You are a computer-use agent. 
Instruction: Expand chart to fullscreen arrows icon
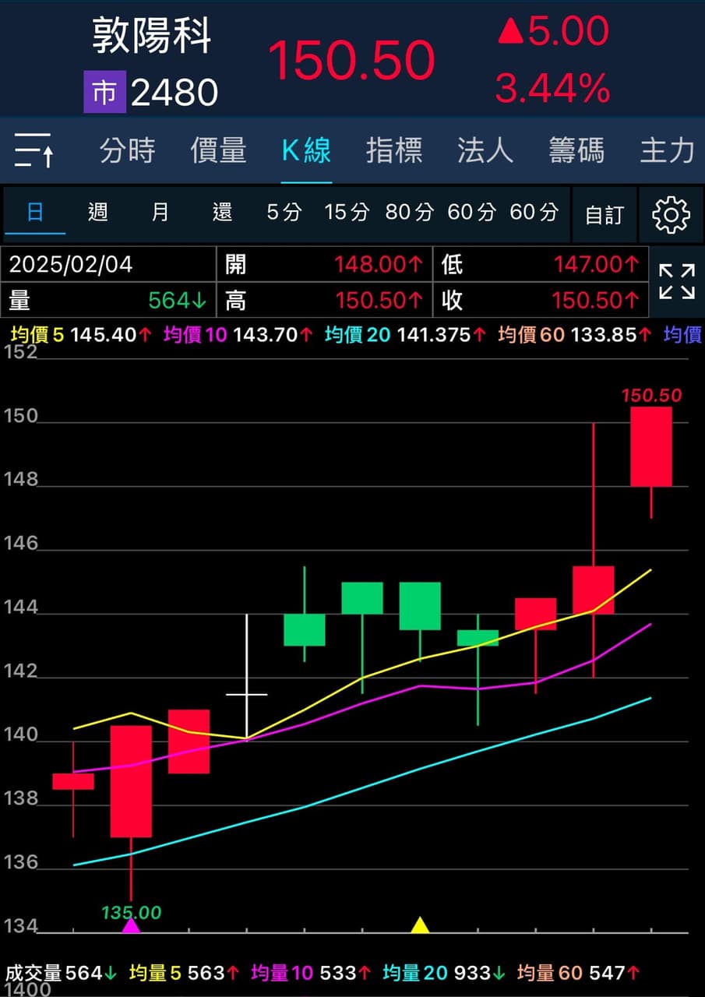(x=676, y=281)
